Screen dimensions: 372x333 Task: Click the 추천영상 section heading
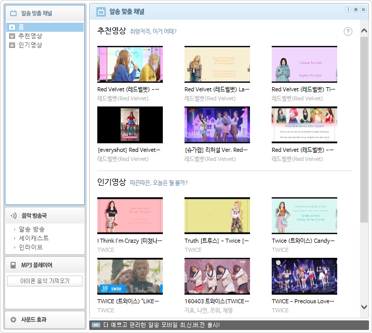coord(111,31)
